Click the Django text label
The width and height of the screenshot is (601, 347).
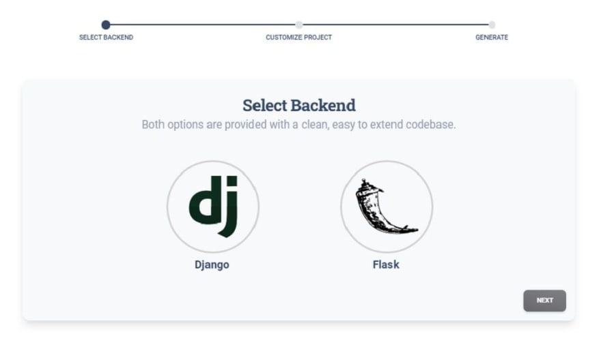[212, 265]
